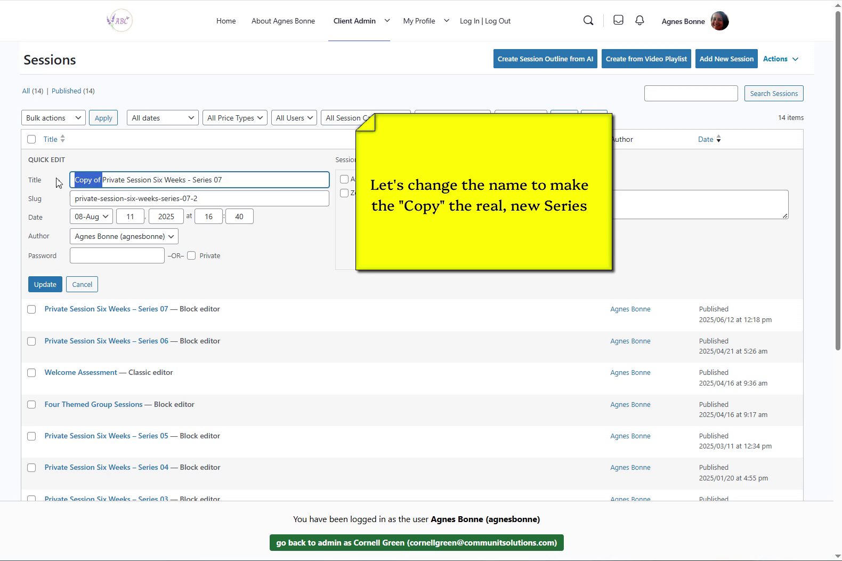Click into the Slug text field
842x561 pixels.
(199, 198)
